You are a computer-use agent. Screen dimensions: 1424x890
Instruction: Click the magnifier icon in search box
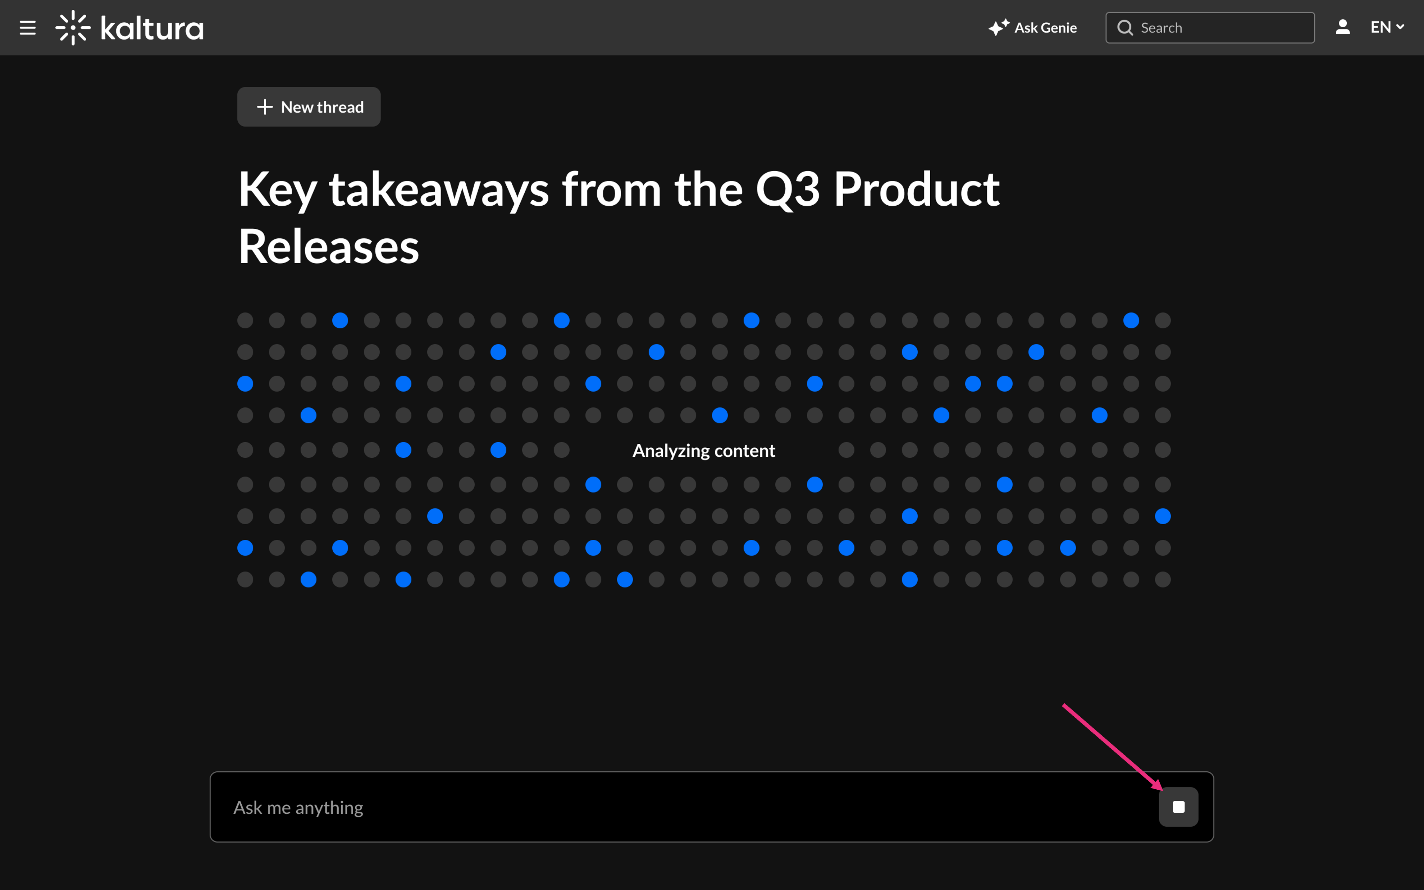[1124, 28]
